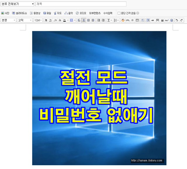Viewport: 187px width, 169px height.
Task: Open the layout template icon
Action: click(x=143, y=20)
